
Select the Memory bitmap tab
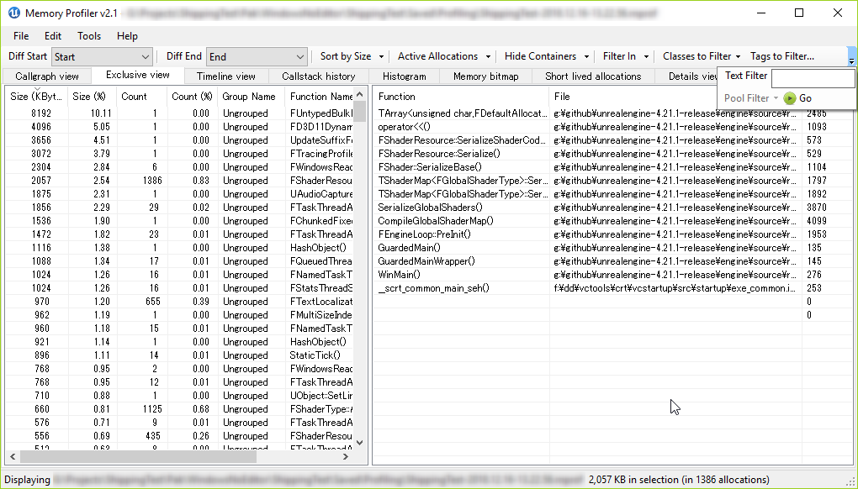coord(485,75)
